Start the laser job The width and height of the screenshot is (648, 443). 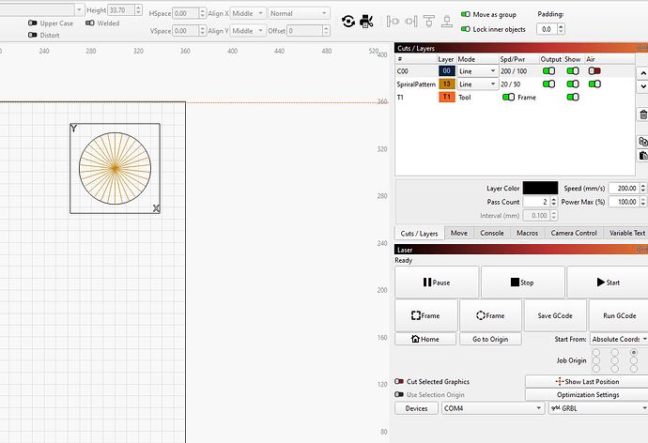[x=608, y=283]
